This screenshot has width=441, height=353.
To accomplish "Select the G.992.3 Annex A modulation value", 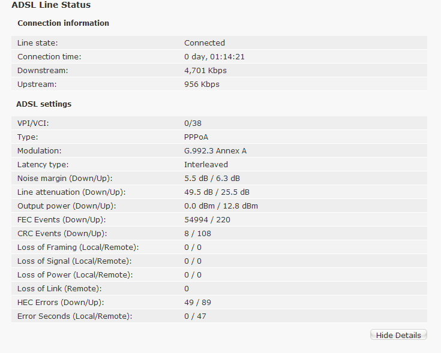I will click(215, 151).
